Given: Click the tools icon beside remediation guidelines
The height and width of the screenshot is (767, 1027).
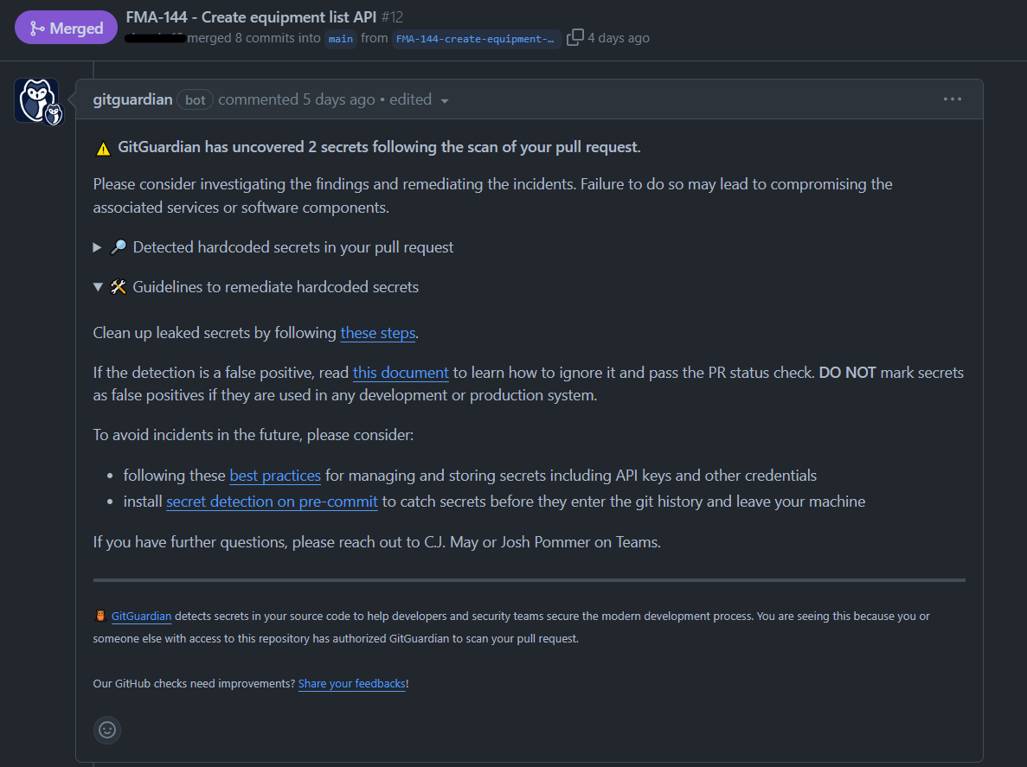Looking at the screenshot, I should pos(119,286).
